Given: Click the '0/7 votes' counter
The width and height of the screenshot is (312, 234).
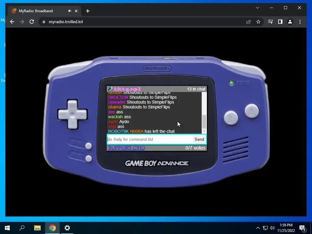Looking at the screenshot, I should pos(195,148).
